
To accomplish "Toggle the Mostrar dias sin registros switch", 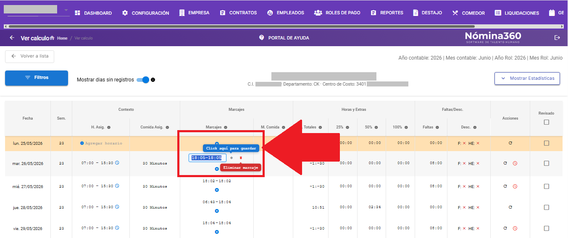I will (x=143, y=80).
